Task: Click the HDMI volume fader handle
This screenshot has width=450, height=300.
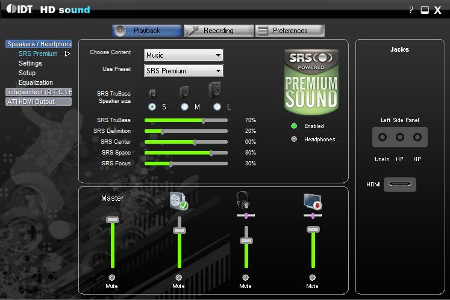Action: (x=313, y=230)
